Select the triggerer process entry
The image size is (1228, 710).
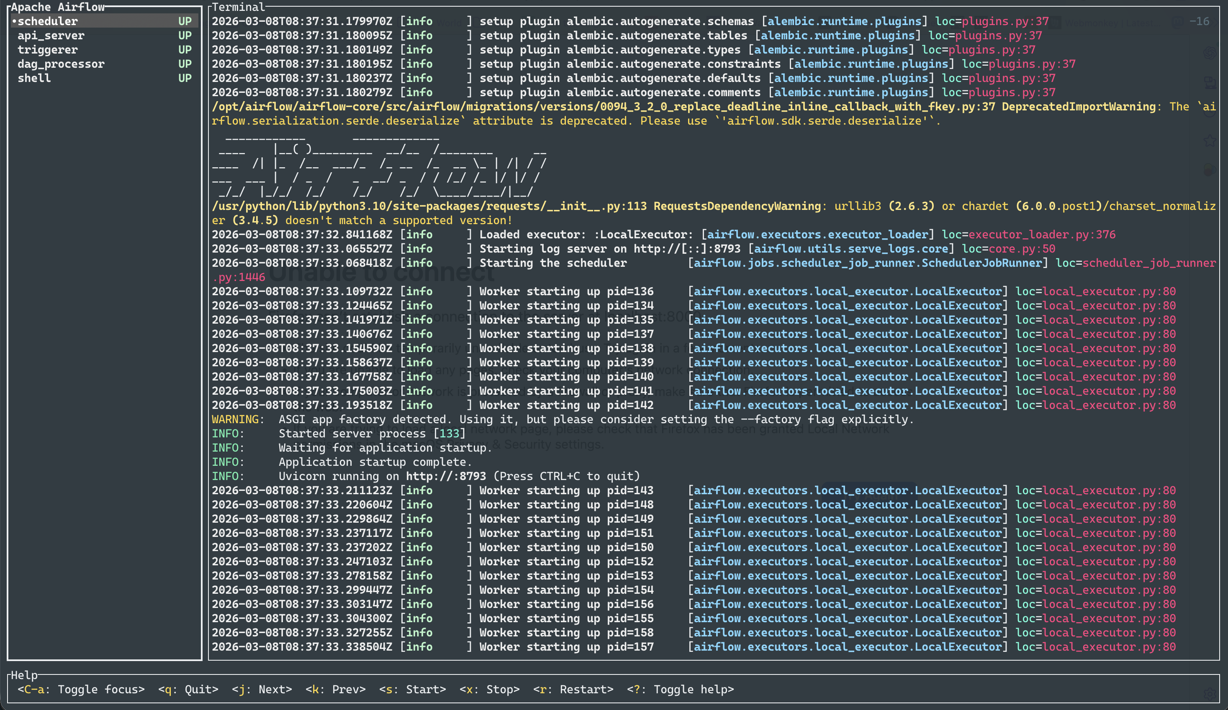coord(47,50)
